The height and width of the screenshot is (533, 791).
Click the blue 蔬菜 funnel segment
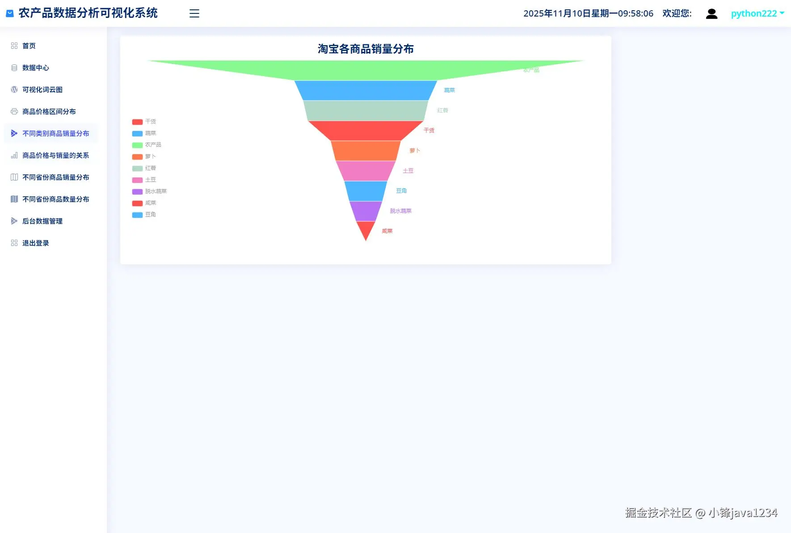coord(366,90)
